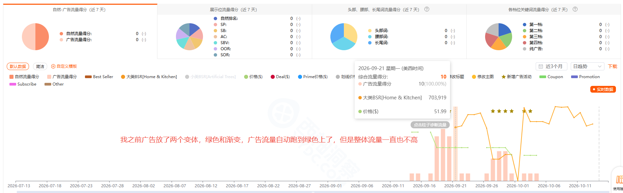Click the 下载 link
Viewport: 623px width, 193px height.
coord(613,66)
